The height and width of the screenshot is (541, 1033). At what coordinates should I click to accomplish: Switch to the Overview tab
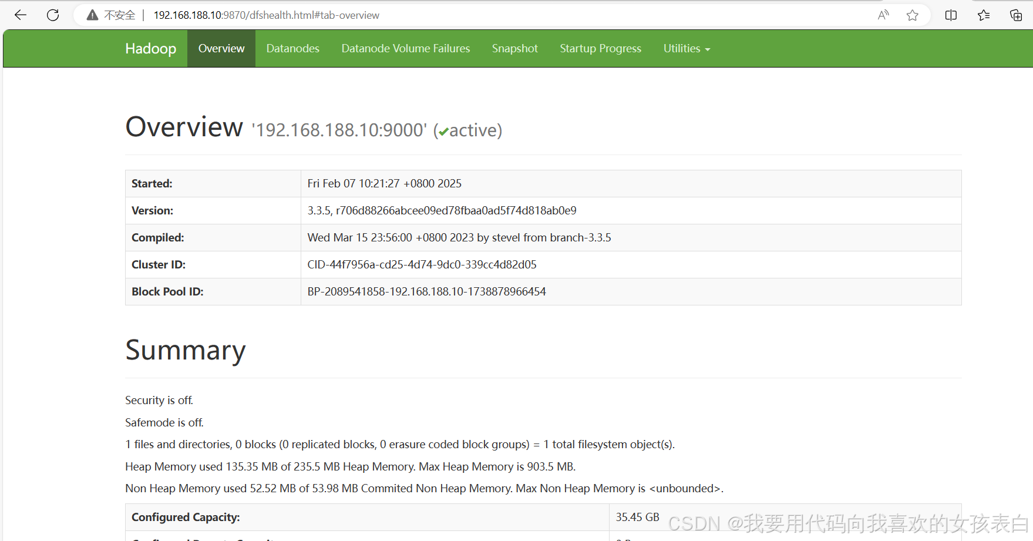(221, 49)
